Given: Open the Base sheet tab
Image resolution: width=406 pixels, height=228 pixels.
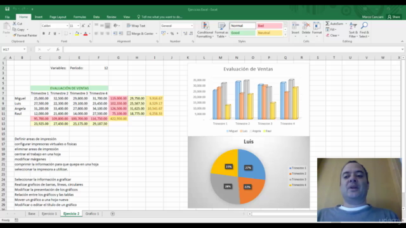Looking at the screenshot, I should [32, 214].
